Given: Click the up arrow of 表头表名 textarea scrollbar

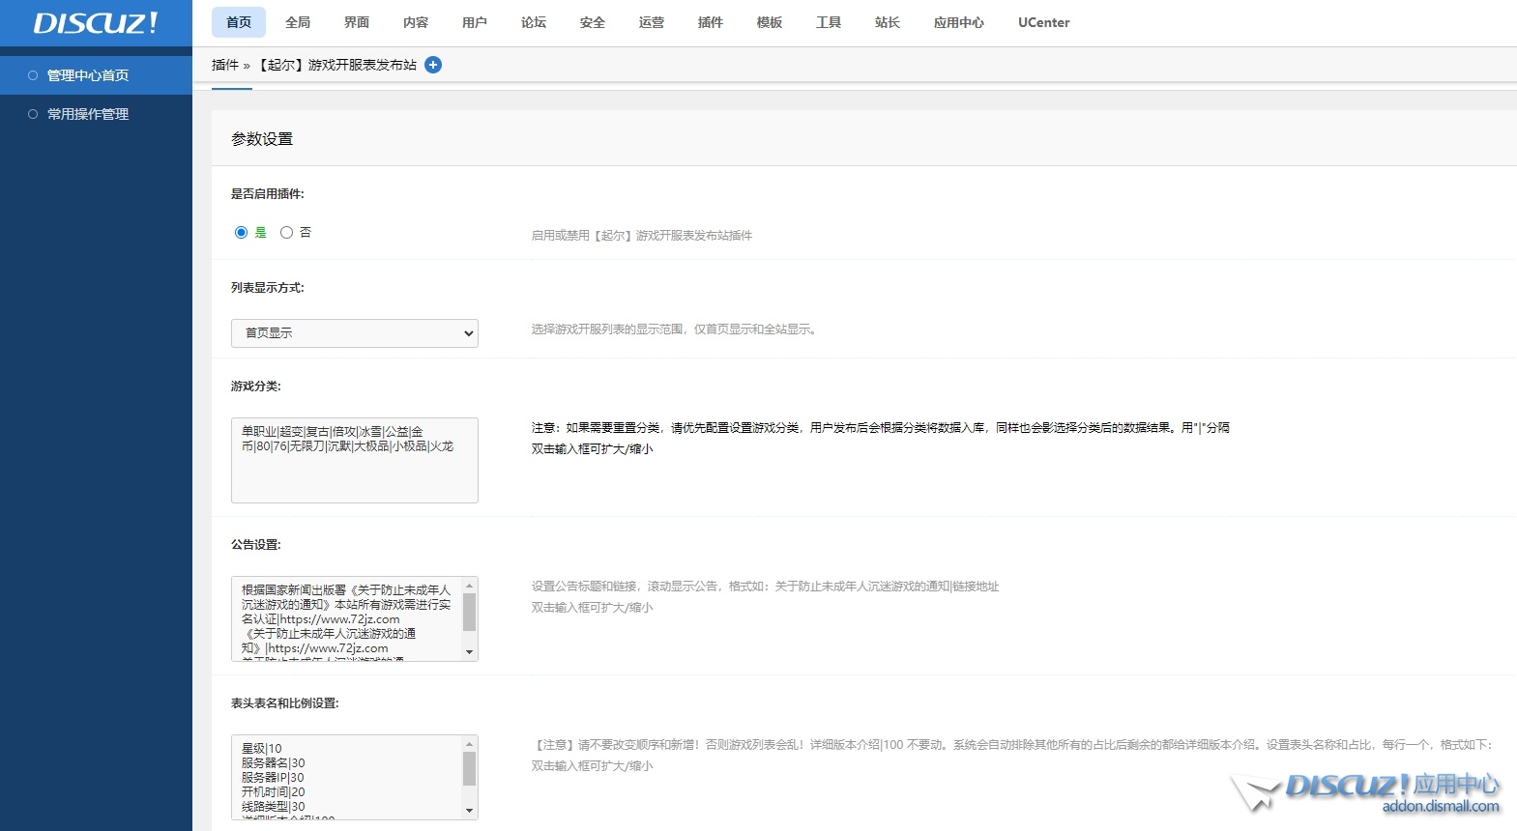Looking at the screenshot, I should (470, 743).
